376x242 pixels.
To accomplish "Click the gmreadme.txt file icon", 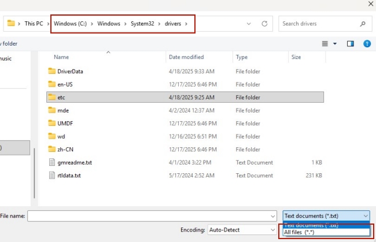I will tap(52, 162).
